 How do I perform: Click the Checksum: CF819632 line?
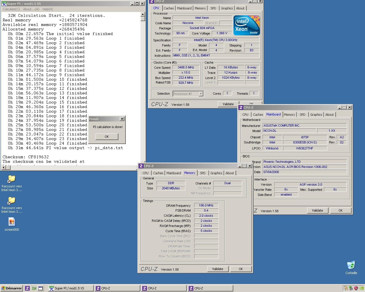click(x=26, y=157)
